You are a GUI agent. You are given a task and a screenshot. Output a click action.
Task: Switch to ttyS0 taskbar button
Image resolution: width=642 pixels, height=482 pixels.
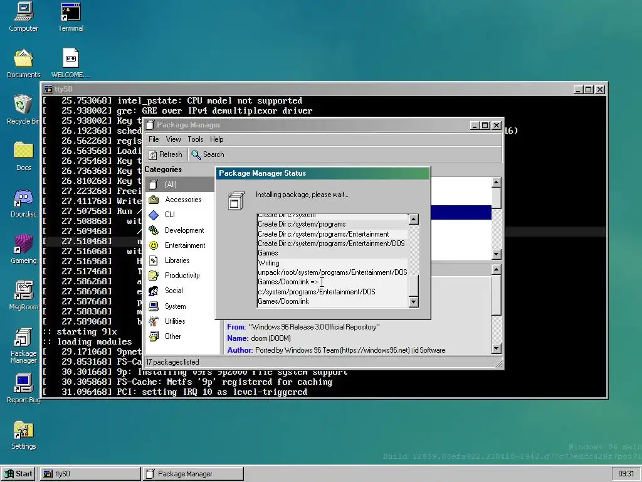[90, 474]
